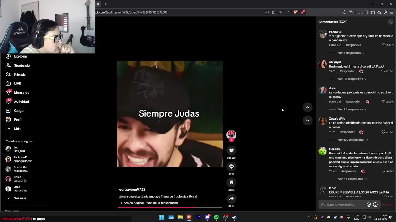The width and height of the screenshot is (396, 222).
Task: Open Rochii Caro followed account
Action: [x=17, y=169]
